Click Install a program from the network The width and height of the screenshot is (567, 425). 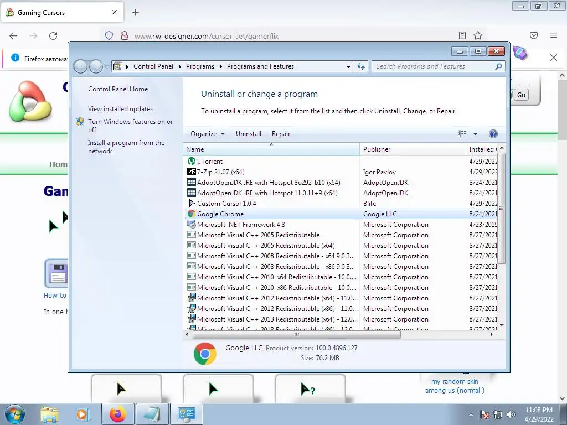pyautogui.click(x=126, y=147)
